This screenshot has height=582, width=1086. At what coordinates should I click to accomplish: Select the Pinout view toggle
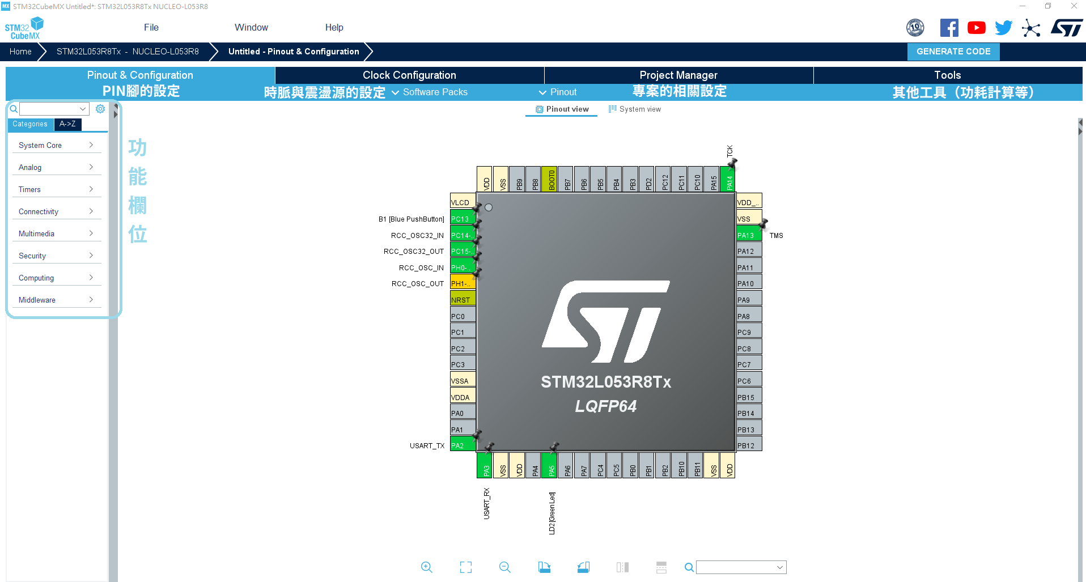click(x=562, y=109)
